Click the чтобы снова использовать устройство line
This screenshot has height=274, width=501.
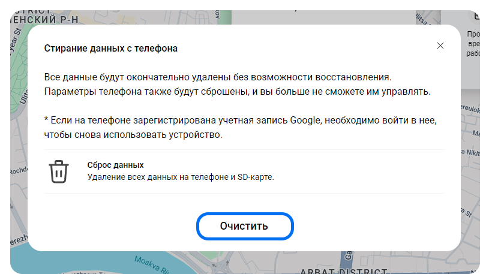pos(133,135)
